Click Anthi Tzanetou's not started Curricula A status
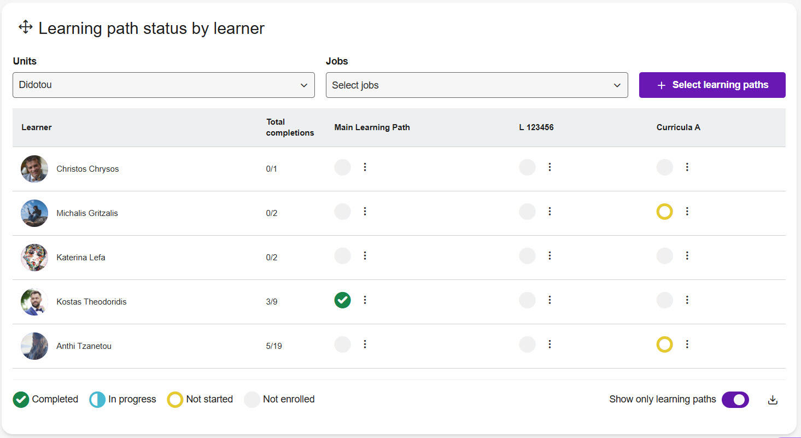 [x=664, y=344]
